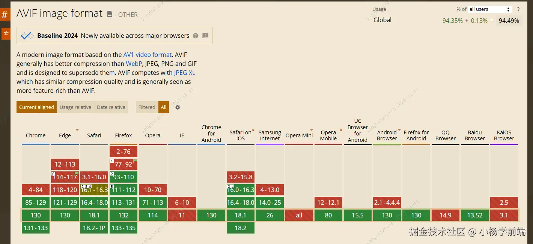The height and width of the screenshot is (244, 533).
Task: Click the Opera Mini header
Action: pyautogui.click(x=299, y=135)
